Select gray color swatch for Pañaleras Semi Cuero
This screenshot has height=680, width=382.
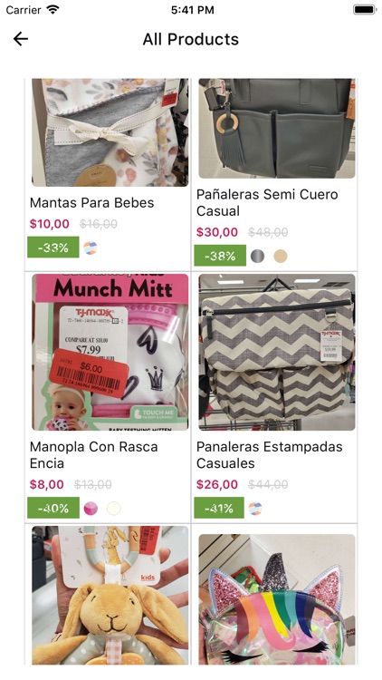pos(257,257)
